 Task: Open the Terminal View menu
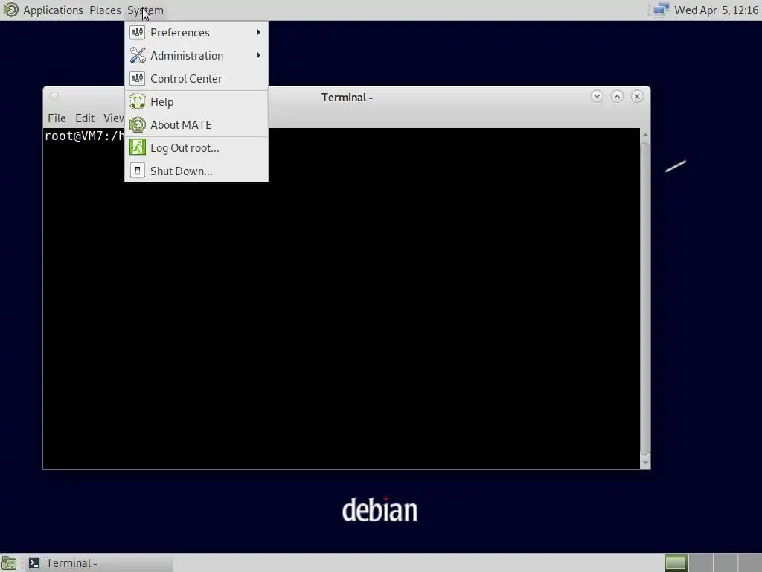coord(114,118)
